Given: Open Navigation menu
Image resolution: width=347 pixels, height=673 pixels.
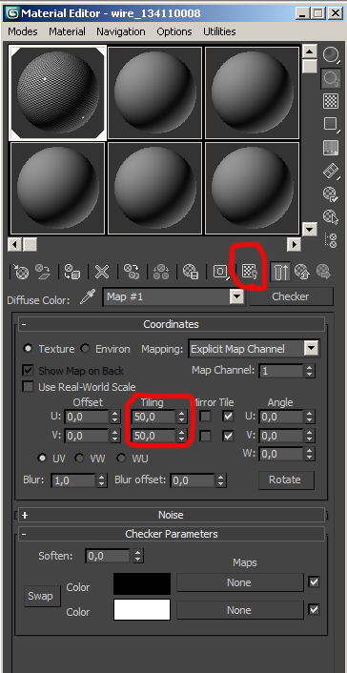Looking at the screenshot, I should click(121, 31).
